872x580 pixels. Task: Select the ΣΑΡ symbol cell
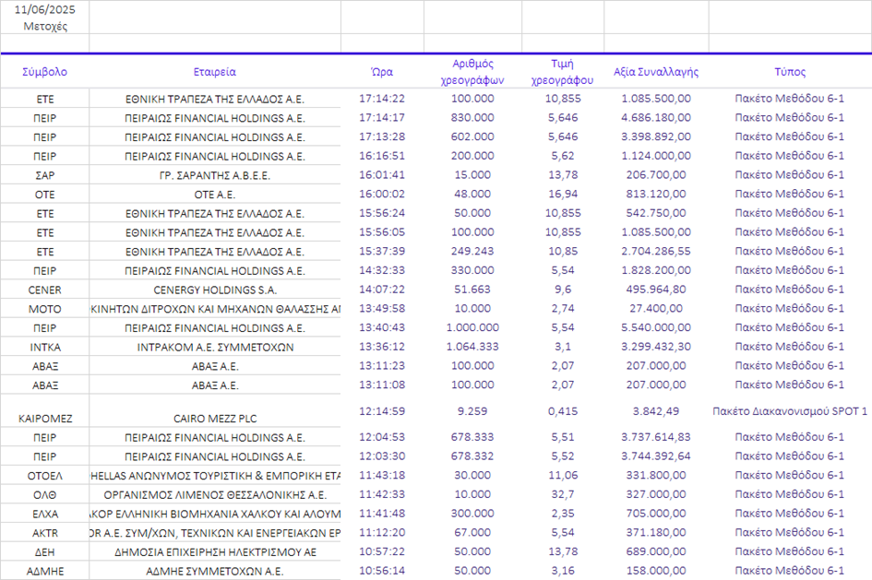45,175
